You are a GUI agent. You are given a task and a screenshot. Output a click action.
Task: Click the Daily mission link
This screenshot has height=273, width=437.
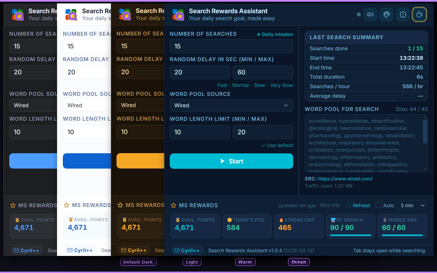click(x=275, y=34)
